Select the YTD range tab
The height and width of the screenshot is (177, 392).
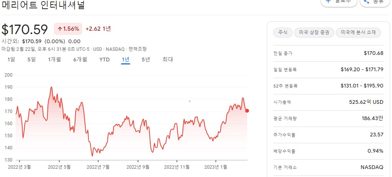[104, 60]
